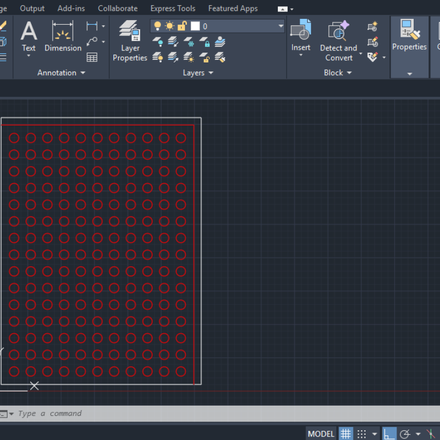
Task: Toggle polar tracking in status bar
Action: (404, 434)
